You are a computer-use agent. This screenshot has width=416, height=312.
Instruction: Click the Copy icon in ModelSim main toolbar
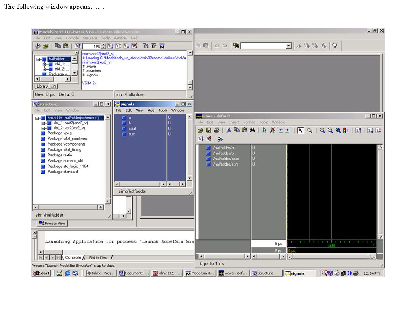tap(58, 46)
